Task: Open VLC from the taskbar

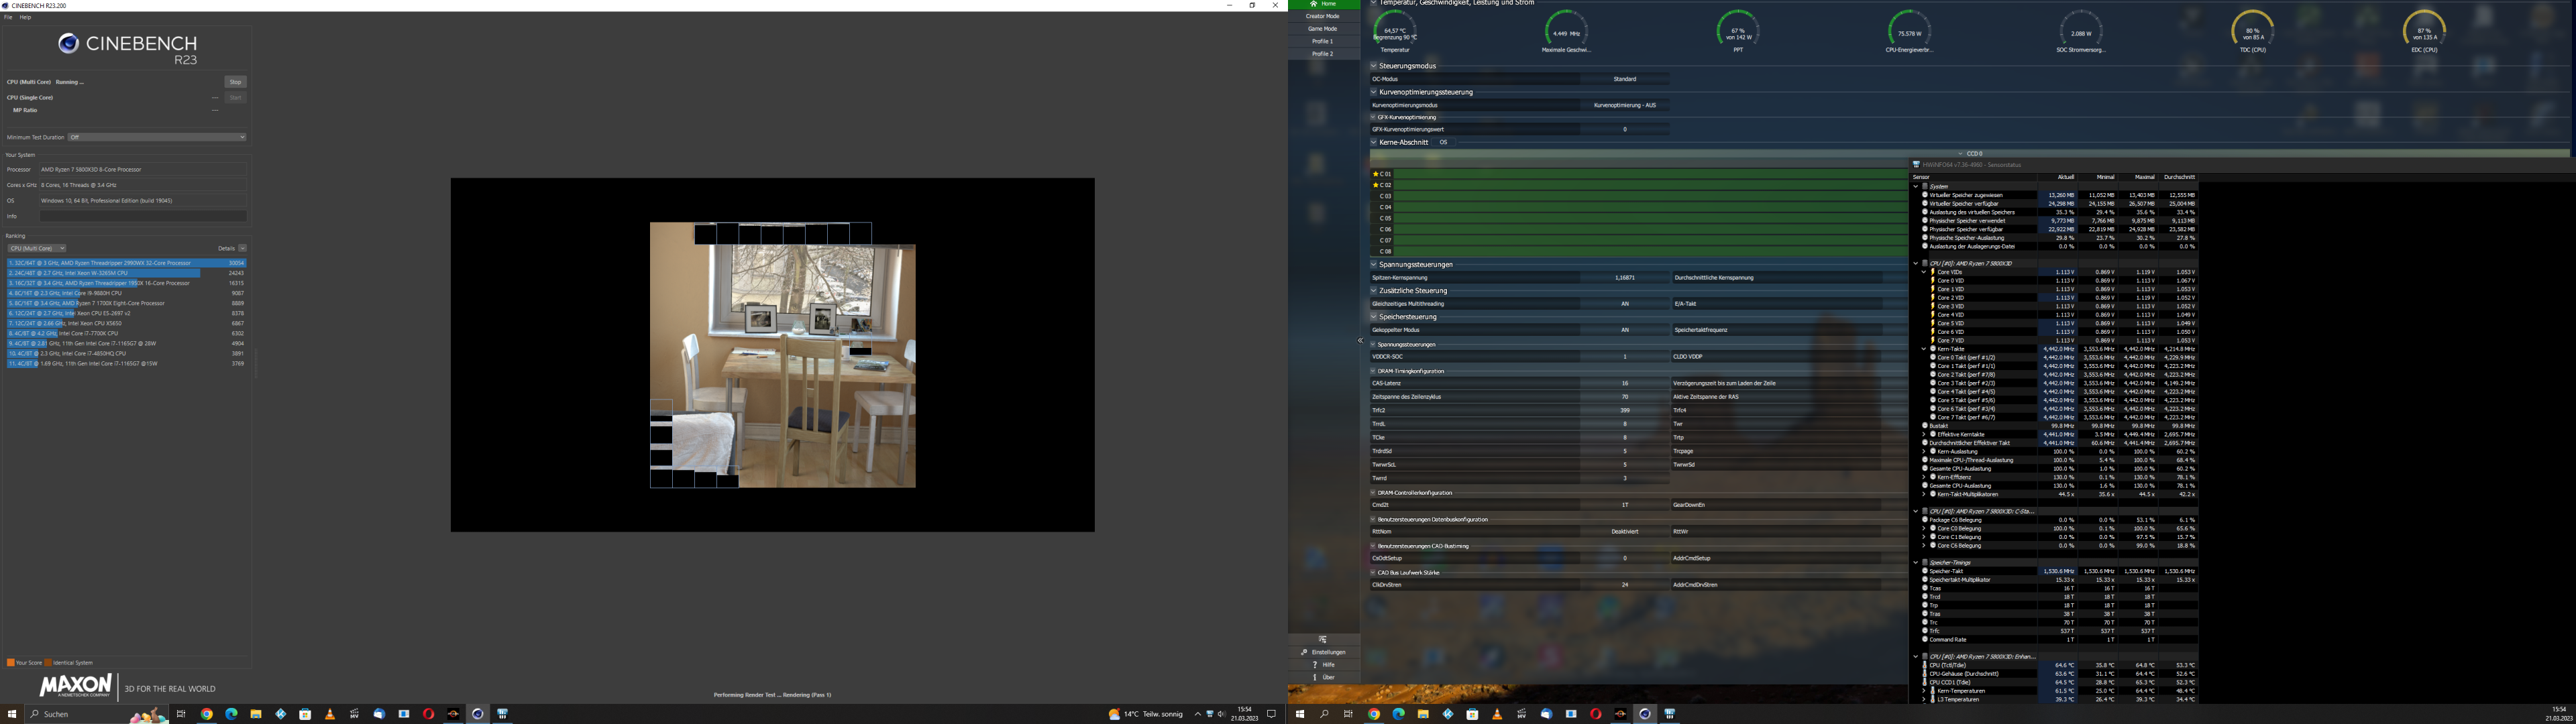Action: [x=330, y=714]
